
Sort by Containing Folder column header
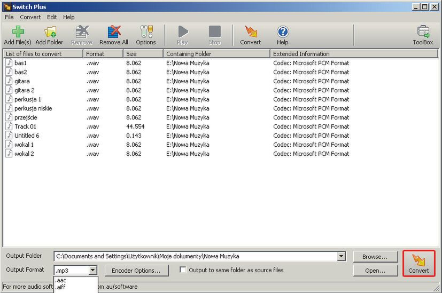click(216, 54)
